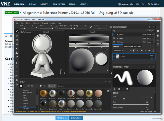Select the Eraser tool
The image size is (164, 121).
tap(17, 36)
